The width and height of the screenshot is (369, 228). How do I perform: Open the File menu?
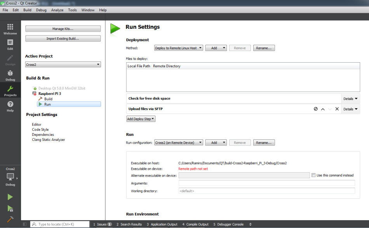pos(5,10)
